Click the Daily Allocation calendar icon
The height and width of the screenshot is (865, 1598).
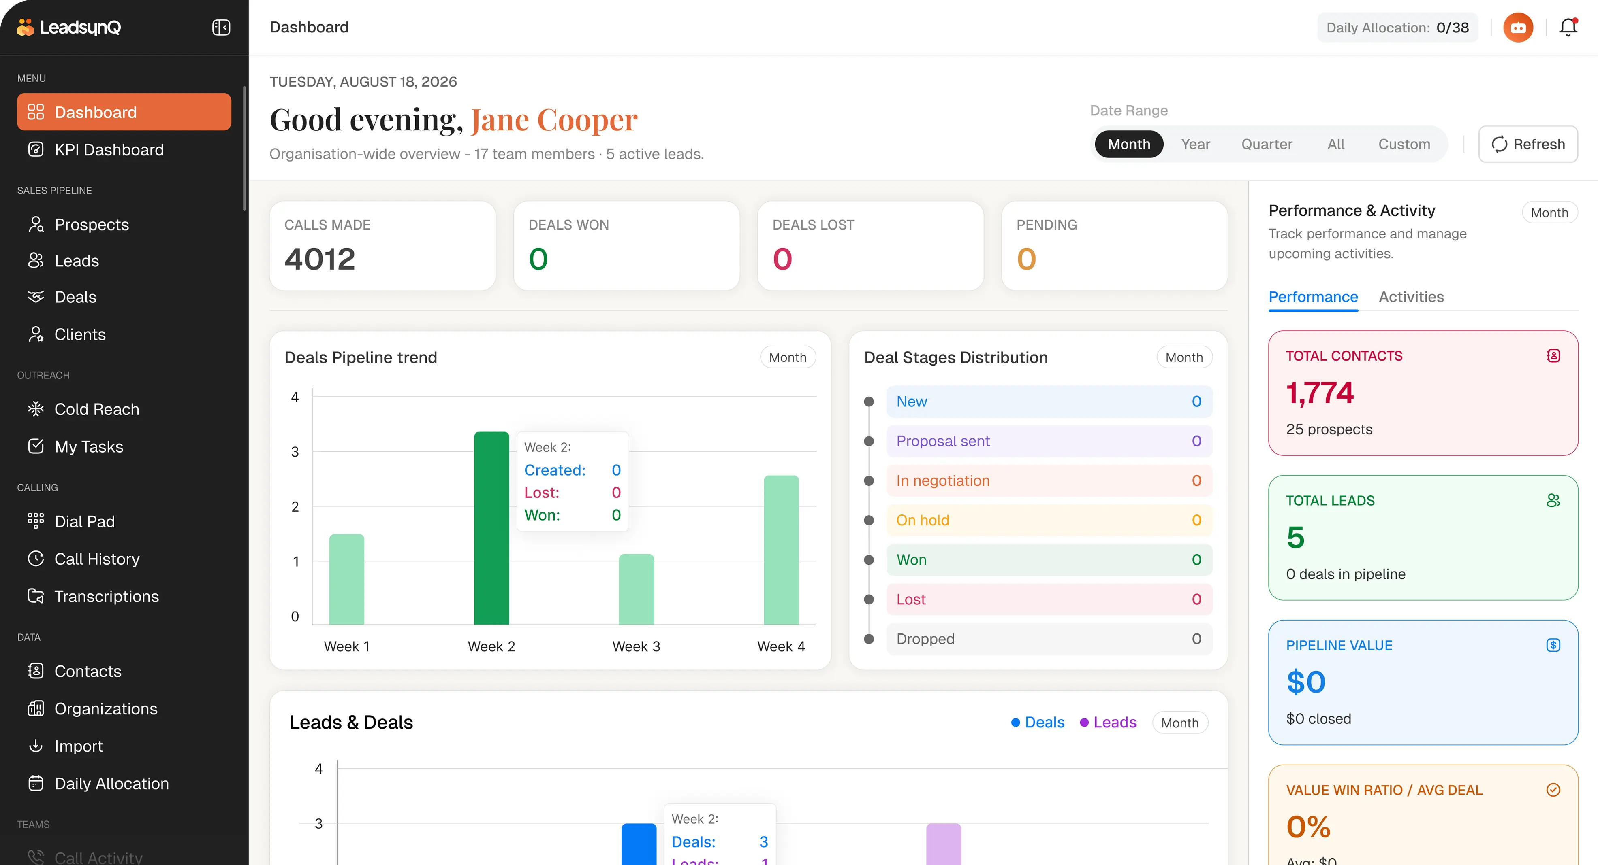coord(36,783)
